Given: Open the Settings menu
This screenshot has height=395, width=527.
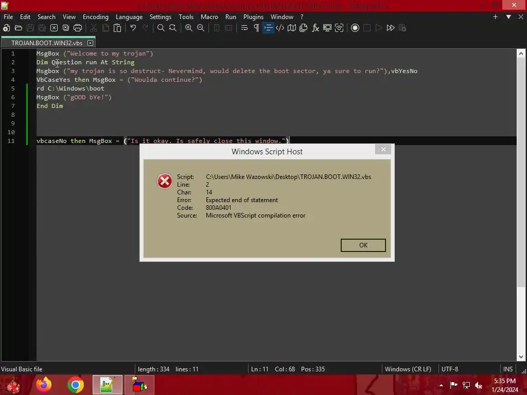Looking at the screenshot, I should pos(161,17).
